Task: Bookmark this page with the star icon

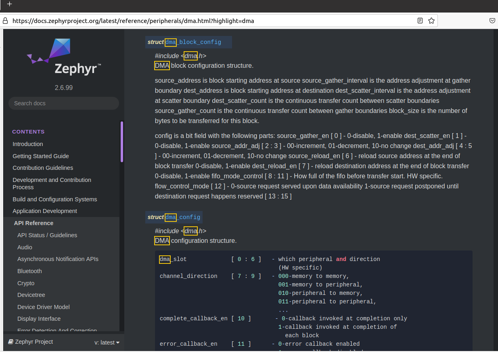Action: coord(431,21)
